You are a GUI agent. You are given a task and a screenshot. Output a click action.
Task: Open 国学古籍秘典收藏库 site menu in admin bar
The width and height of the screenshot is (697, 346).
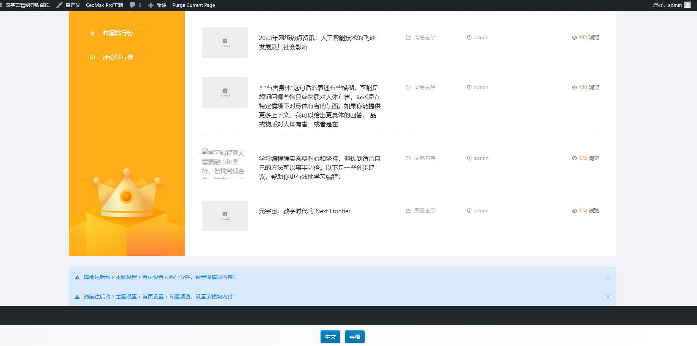27,5
